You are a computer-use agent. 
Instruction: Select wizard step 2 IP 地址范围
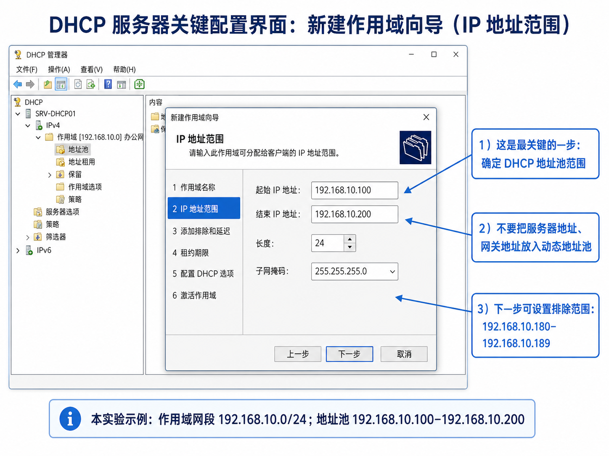pyautogui.click(x=204, y=208)
